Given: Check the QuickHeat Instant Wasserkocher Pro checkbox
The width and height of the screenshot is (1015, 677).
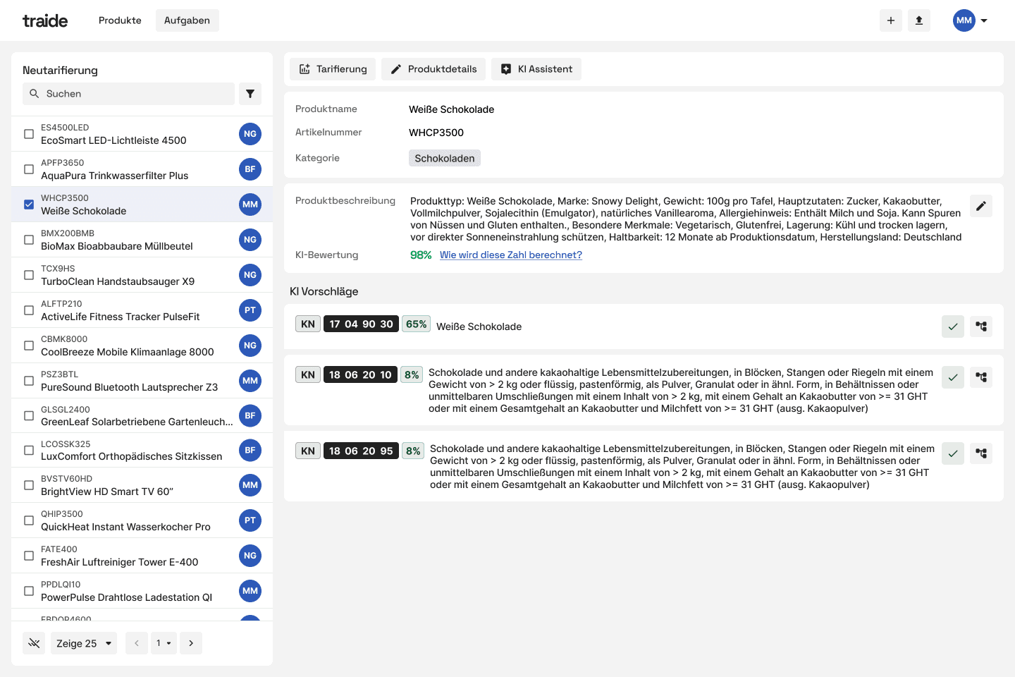Looking at the screenshot, I should (x=29, y=520).
